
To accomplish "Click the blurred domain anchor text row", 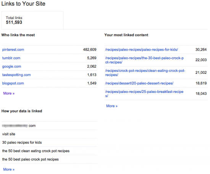I will pyautogui.click(x=49, y=126).
